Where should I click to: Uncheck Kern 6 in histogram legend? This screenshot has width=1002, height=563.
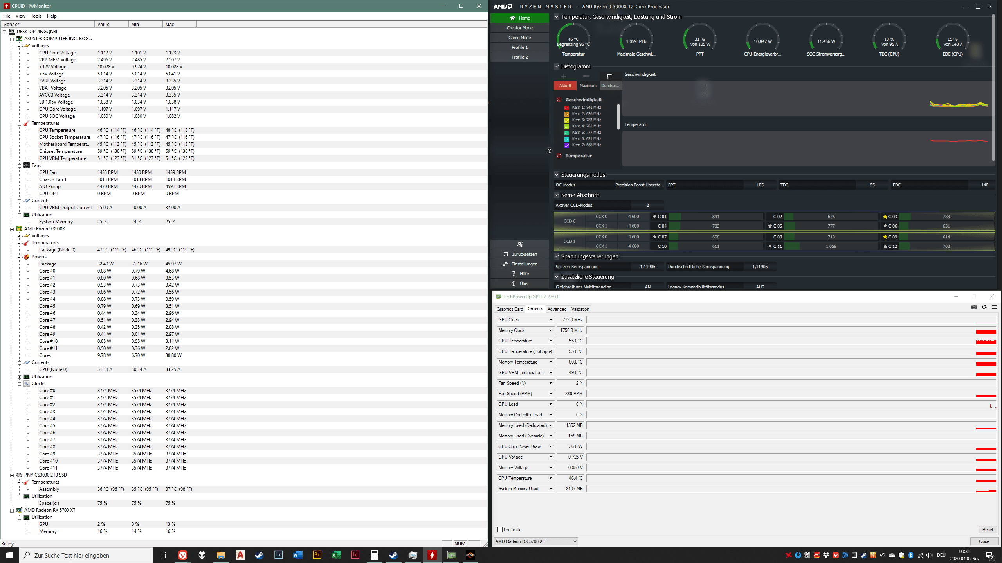[x=566, y=139]
